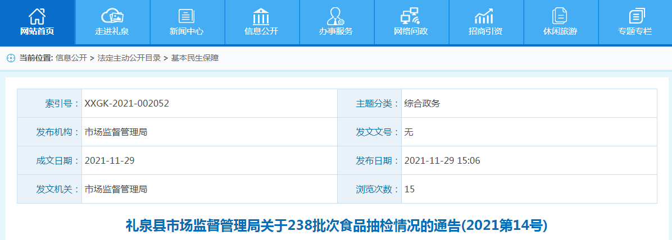Click the index number XXGK-2021-002052
Viewport: 672px width, 240px height.
click(127, 103)
